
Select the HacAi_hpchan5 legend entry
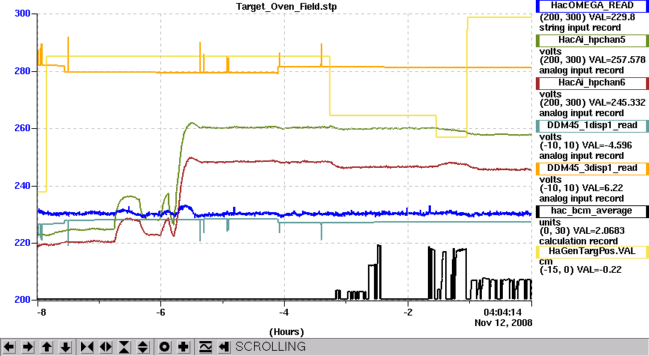pyautogui.click(x=592, y=40)
